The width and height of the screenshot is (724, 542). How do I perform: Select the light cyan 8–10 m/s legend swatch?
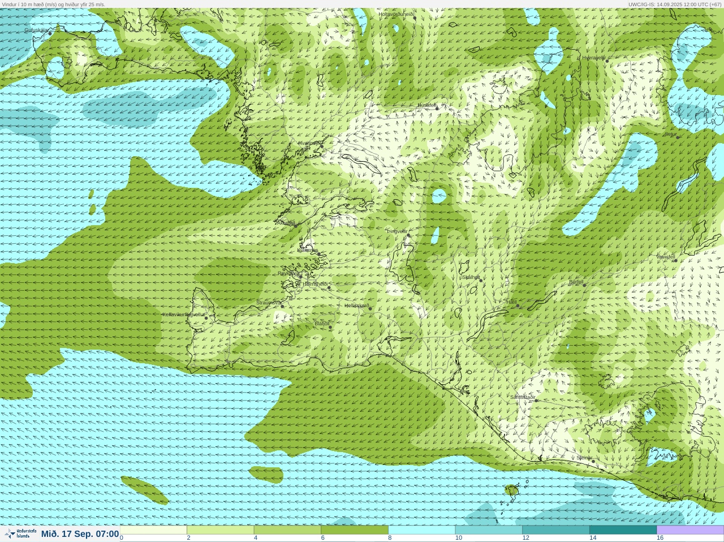click(422, 530)
